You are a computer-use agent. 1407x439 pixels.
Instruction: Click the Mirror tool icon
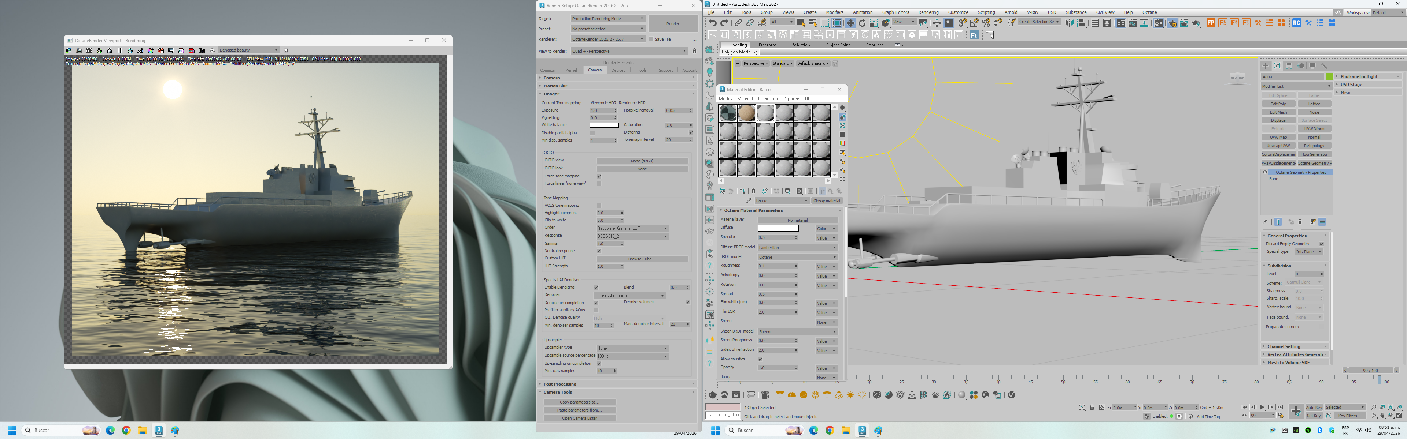pyautogui.click(x=1070, y=23)
